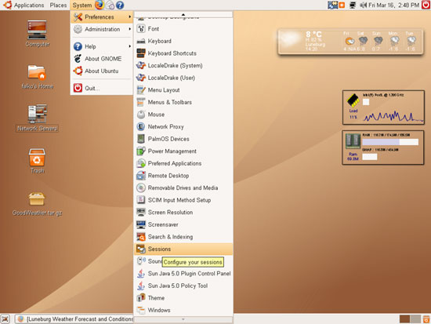Click the network monitor tray icon
This screenshot has height=324, width=431.
353,5
